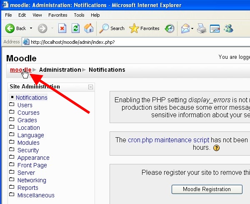Click the Miscellaneous folder icon
The height and width of the screenshot is (204, 250).
(x=12, y=194)
